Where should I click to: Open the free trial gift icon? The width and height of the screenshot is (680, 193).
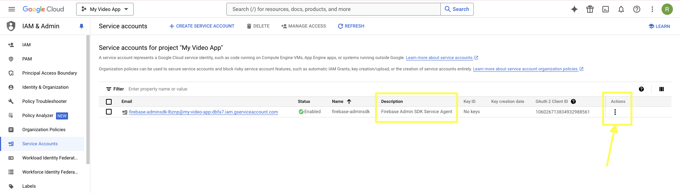[590, 9]
